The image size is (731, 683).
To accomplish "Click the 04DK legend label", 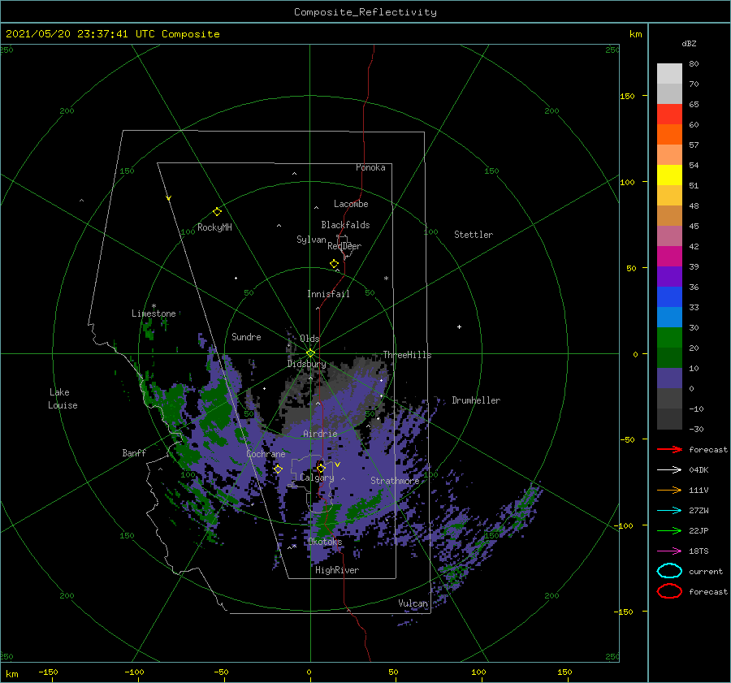I will click(699, 470).
